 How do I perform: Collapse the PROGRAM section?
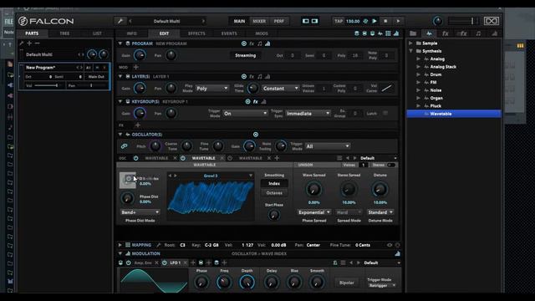pyautogui.click(x=120, y=43)
